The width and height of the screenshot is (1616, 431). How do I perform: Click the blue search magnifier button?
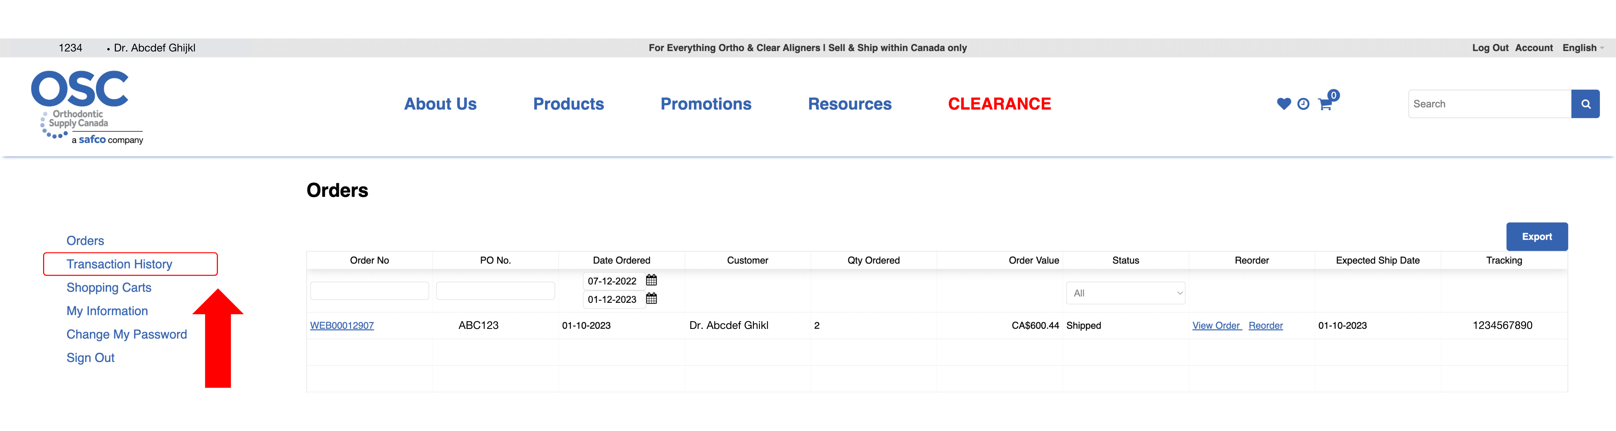(x=1585, y=104)
